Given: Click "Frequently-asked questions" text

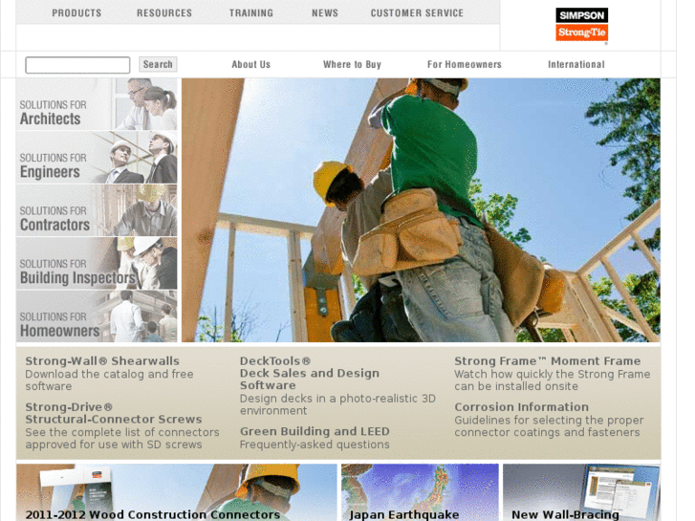Looking at the screenshot, I should point(315,445).
